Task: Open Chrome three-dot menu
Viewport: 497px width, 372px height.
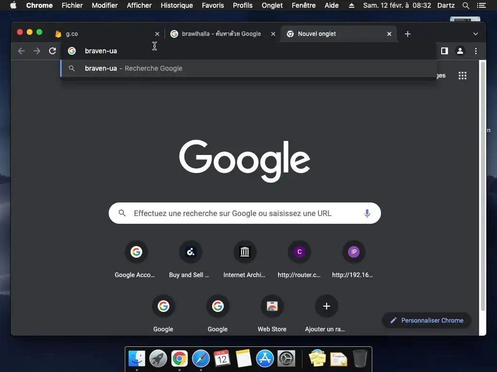Action: 476,51
